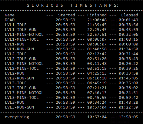This screenshot has height=124, width=143.
Task: Click the everything summary row label
Action: click(17, 117)
